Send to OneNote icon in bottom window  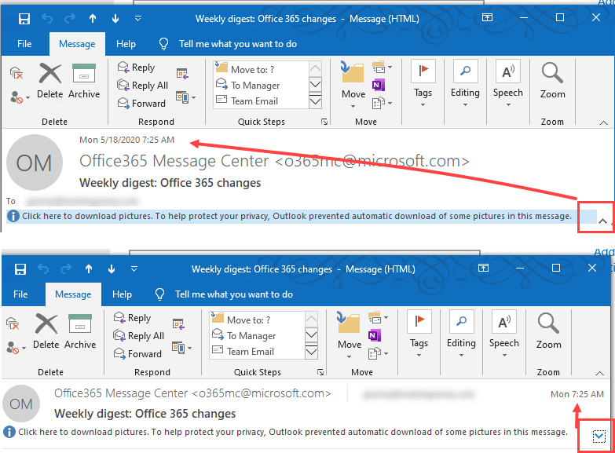(x=374, y=335)
